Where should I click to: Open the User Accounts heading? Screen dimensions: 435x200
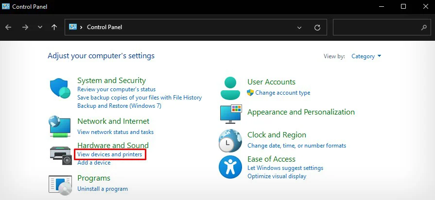pyautogui.click(x=271, y=82)
